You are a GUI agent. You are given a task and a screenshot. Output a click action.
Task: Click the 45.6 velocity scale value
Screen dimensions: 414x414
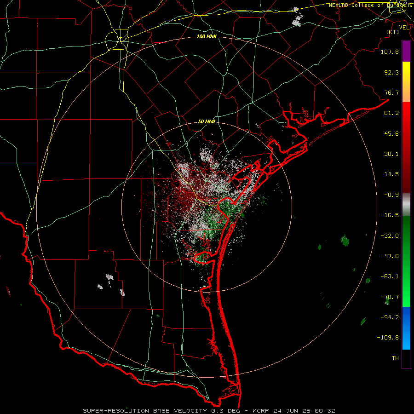pos(391,133)
